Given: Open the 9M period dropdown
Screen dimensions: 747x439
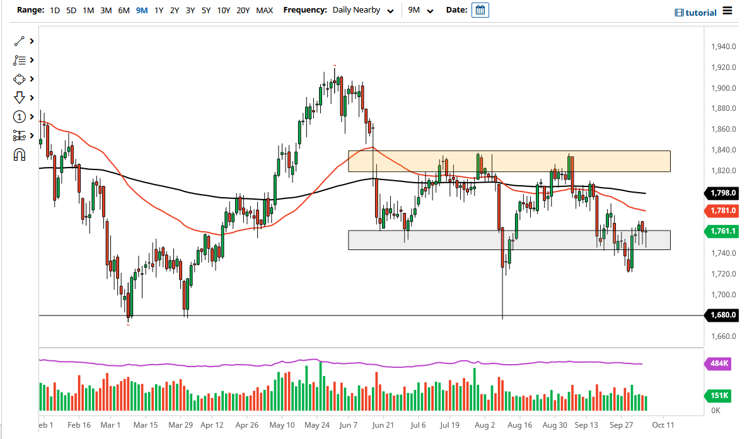Looking at the screenshot, I should point(420,10).
